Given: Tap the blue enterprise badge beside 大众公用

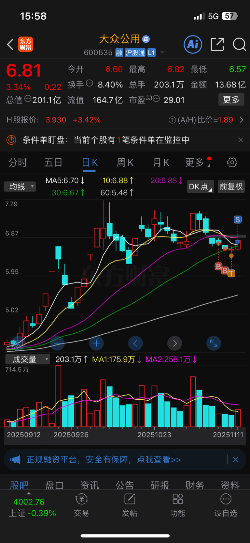Looking at the screenshot, I should [146, 39].
